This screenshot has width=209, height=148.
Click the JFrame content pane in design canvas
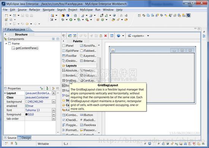click(152, 78)
